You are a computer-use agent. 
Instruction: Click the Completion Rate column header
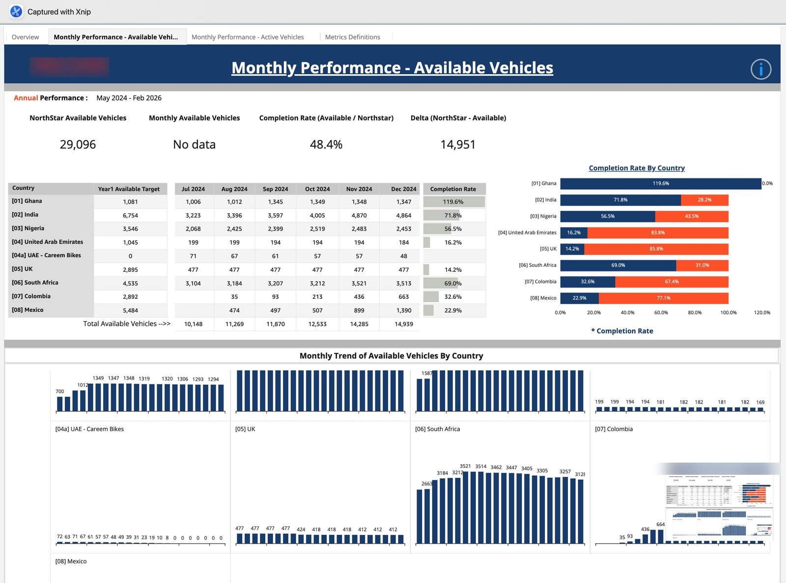(454, 189)
